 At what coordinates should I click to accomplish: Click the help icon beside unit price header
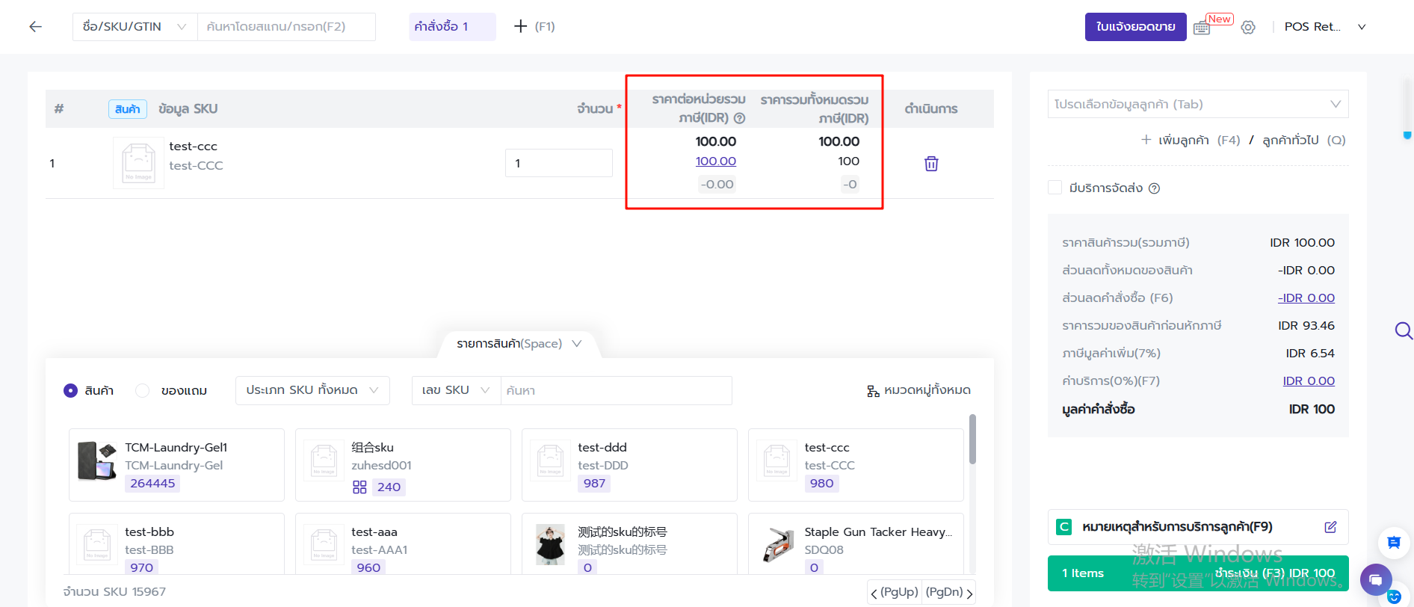click(x=739, y=118)
